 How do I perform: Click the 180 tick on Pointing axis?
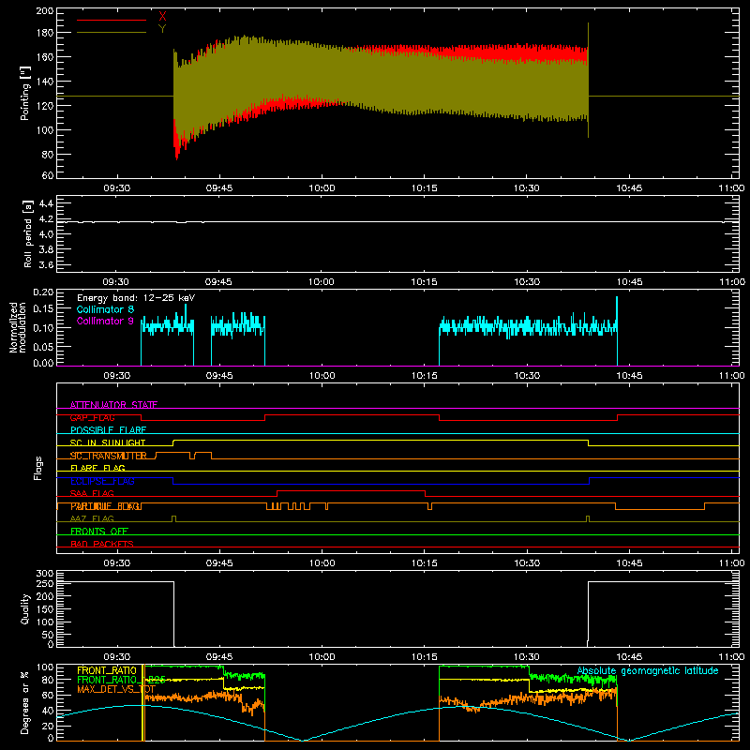(44, 33)
